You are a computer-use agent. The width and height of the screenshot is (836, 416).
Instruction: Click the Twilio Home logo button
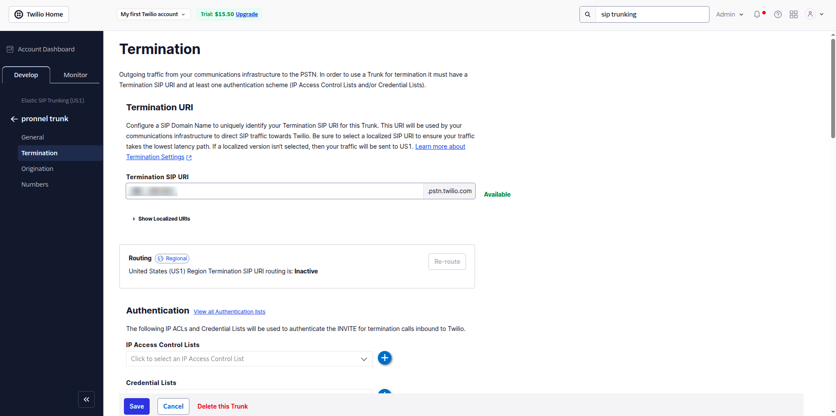point(39,14)
